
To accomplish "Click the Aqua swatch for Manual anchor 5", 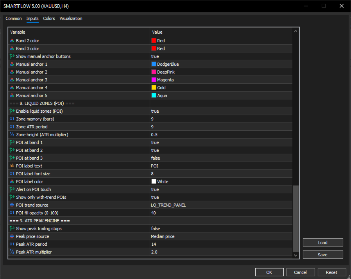I will pos(154,95).
